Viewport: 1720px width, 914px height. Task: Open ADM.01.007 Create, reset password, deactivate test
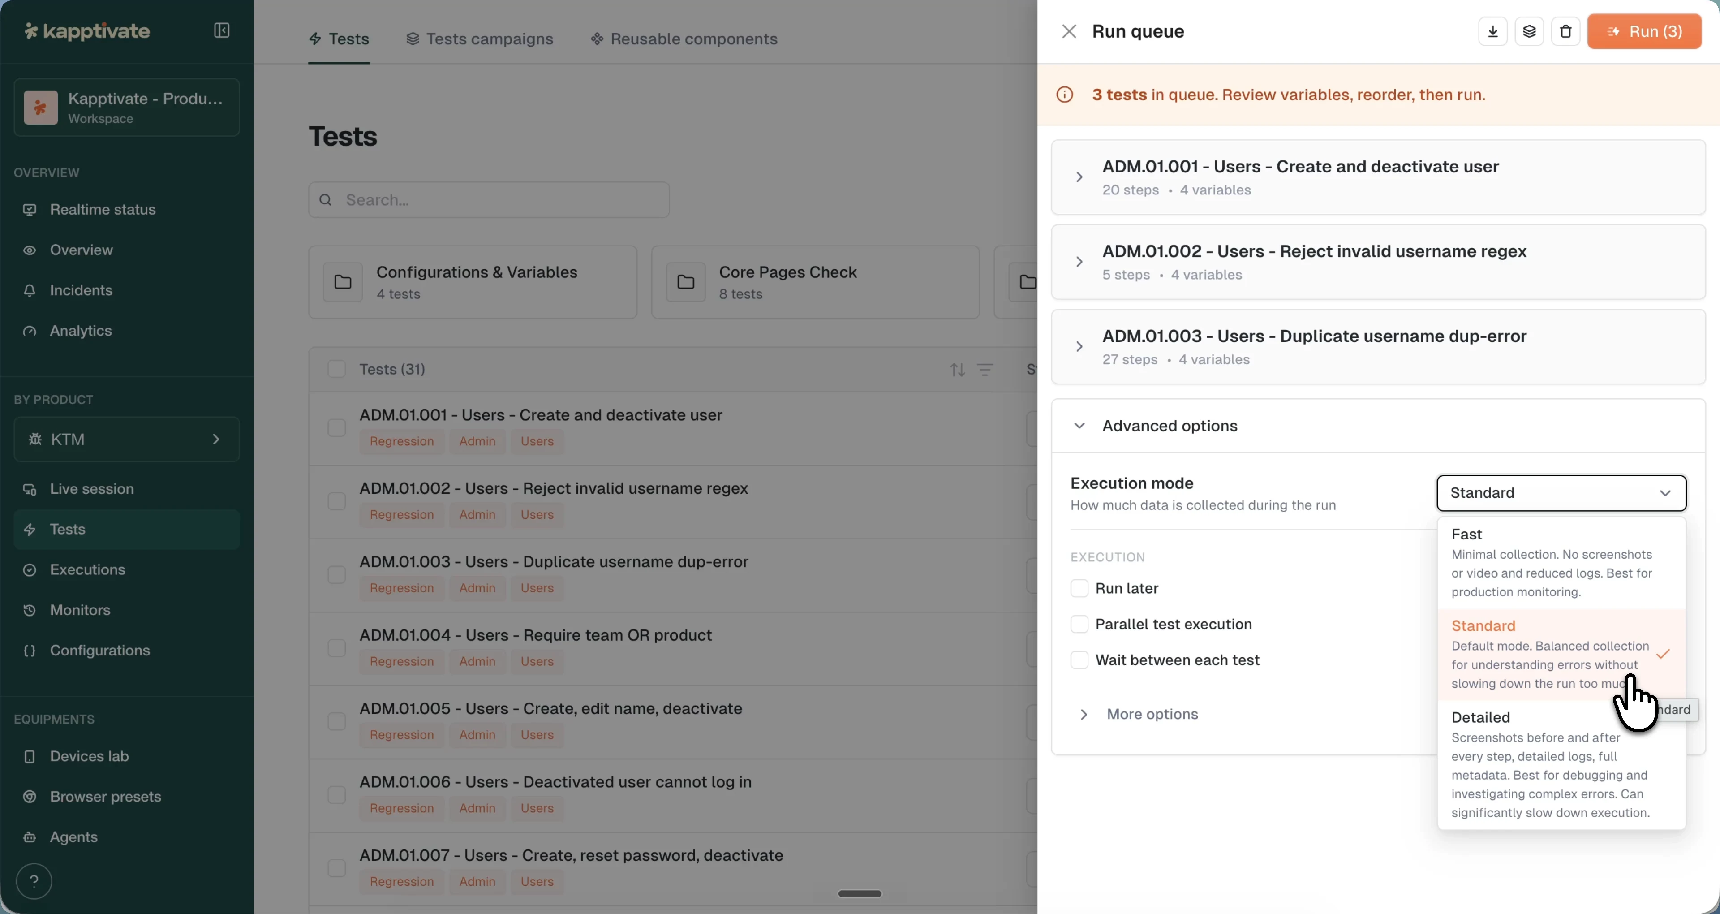[571, 855]
